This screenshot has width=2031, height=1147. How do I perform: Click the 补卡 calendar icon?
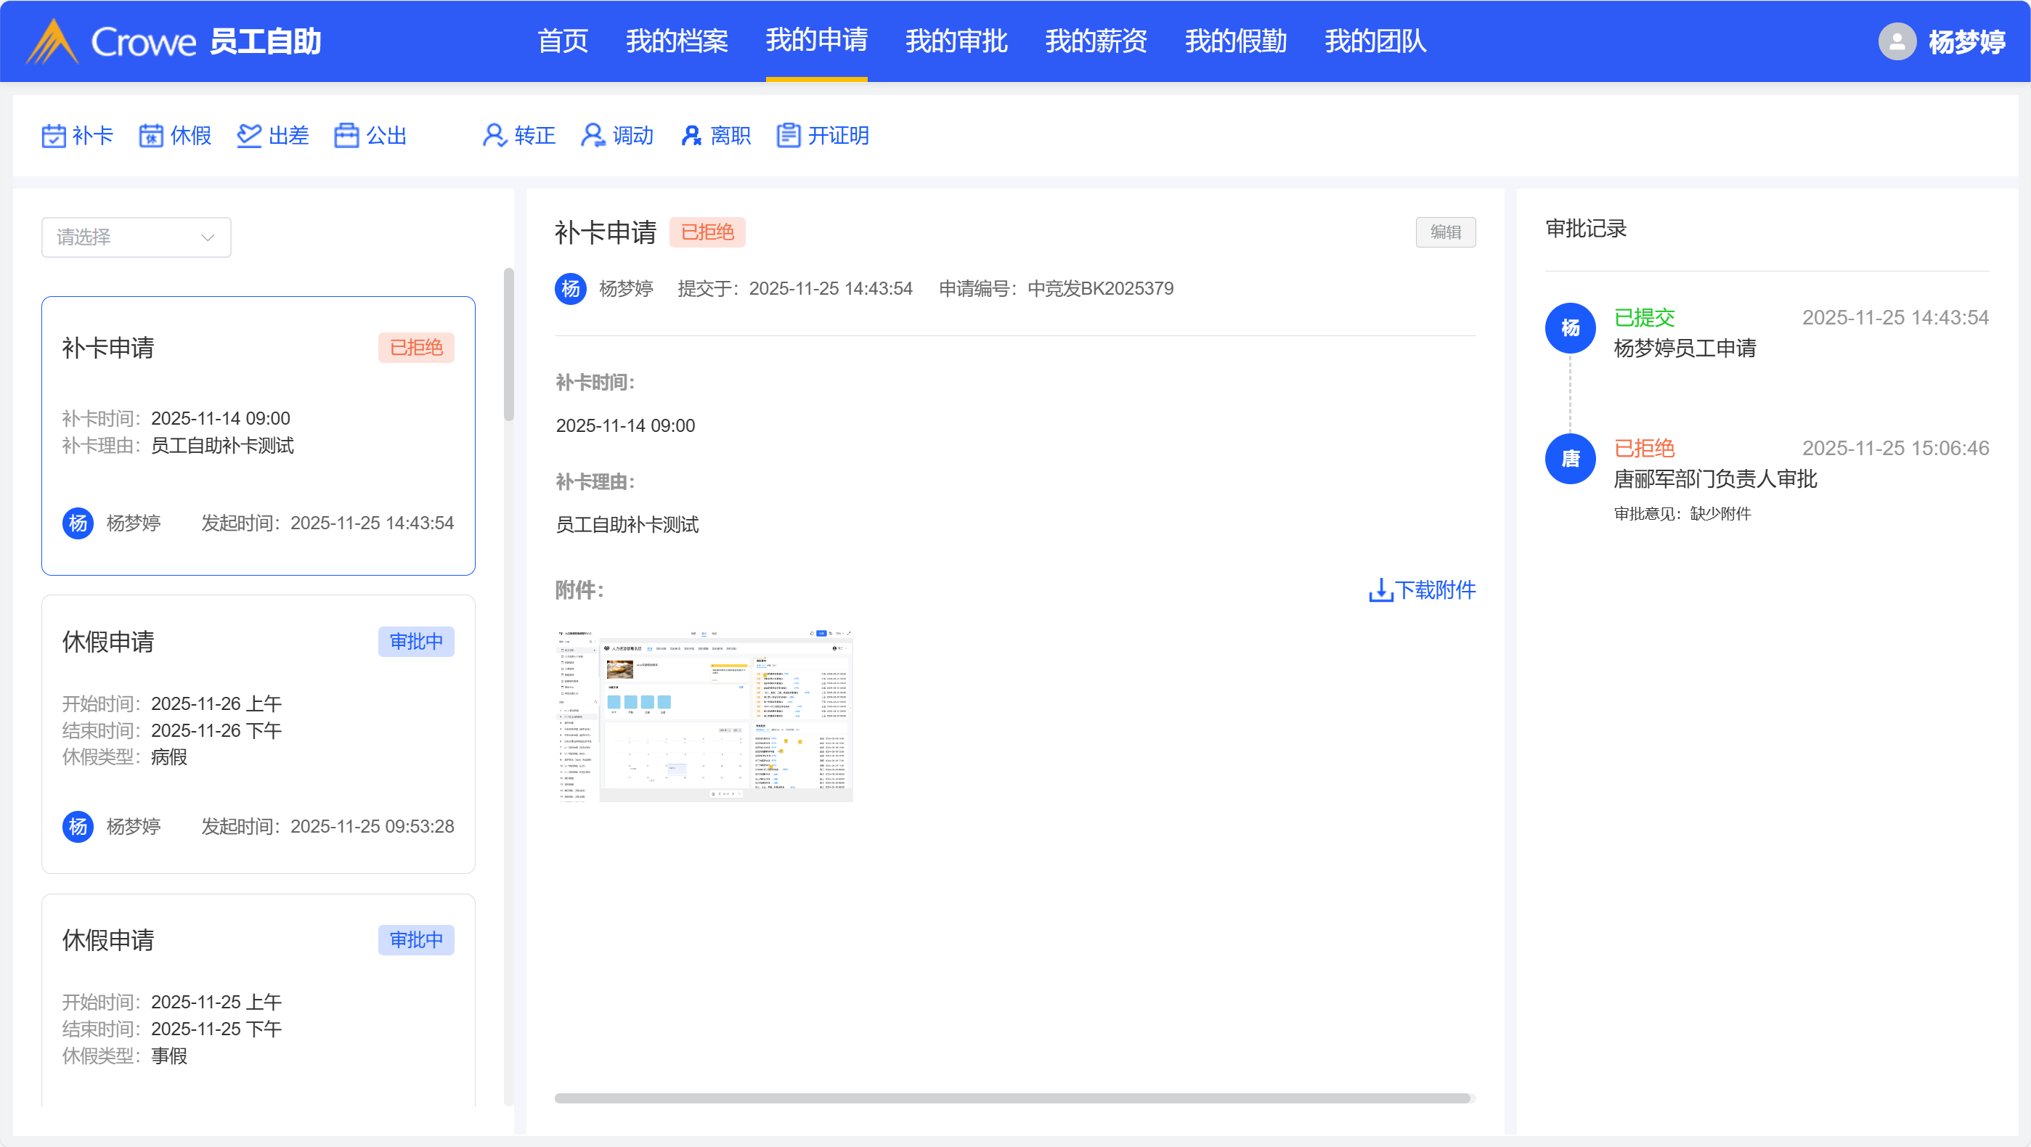tap(54, 136)
